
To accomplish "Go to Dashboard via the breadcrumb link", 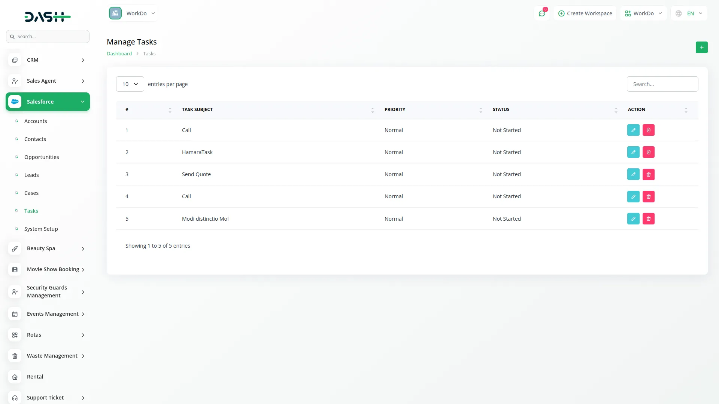I will pos(119,53).
